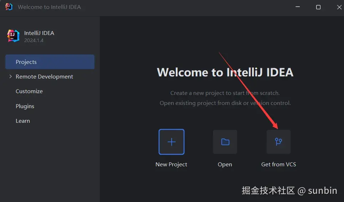Click the Get from VCS label
344x202 pixels.
[x=279, y=164]
